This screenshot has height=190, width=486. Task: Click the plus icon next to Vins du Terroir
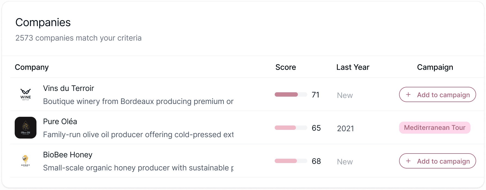click(x=408, y=94)
